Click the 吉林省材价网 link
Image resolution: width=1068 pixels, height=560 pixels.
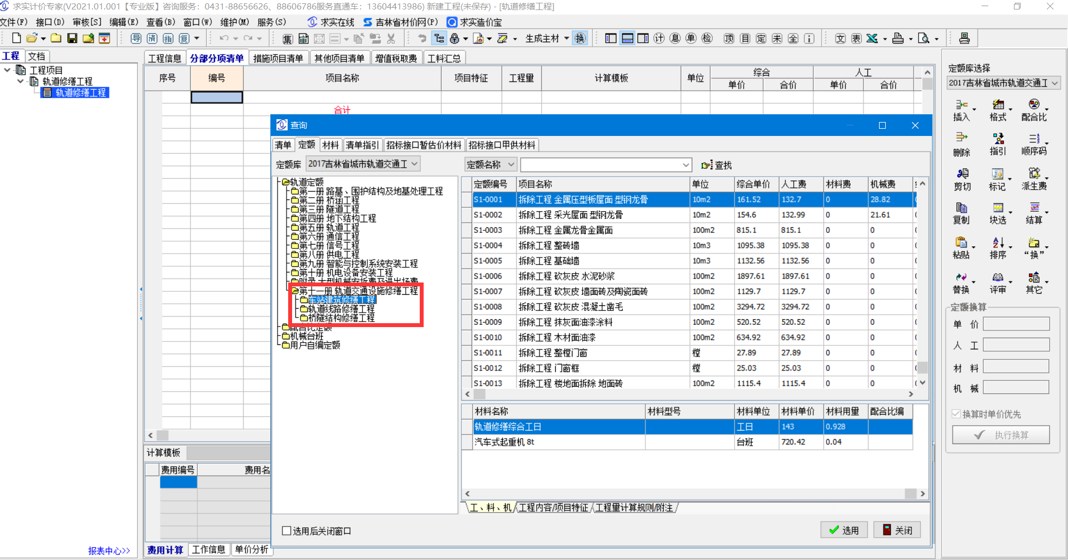(x=401, y=22)
